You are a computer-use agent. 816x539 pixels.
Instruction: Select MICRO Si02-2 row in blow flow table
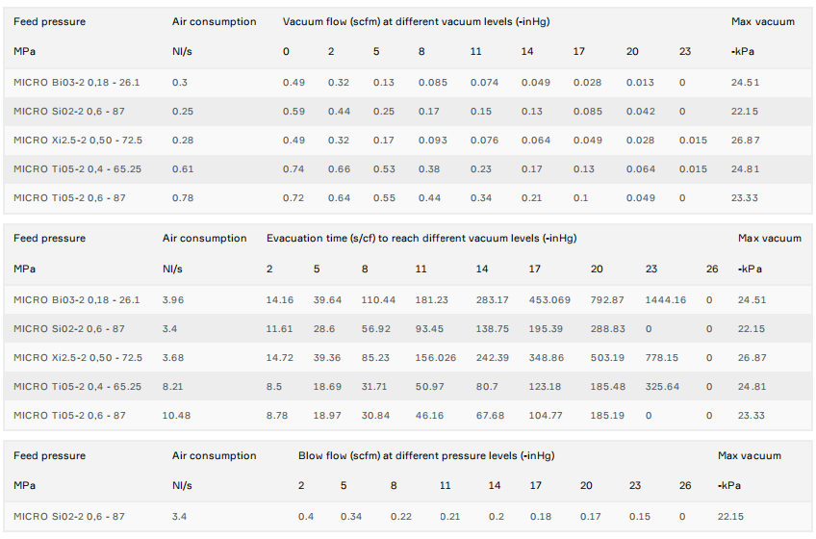(x=69, y=517)
